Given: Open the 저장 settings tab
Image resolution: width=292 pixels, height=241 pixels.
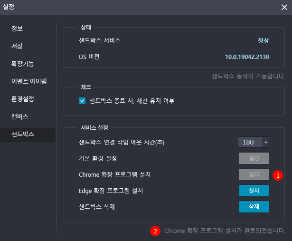Looking at the screenshot, I should [x=18, y=46].
